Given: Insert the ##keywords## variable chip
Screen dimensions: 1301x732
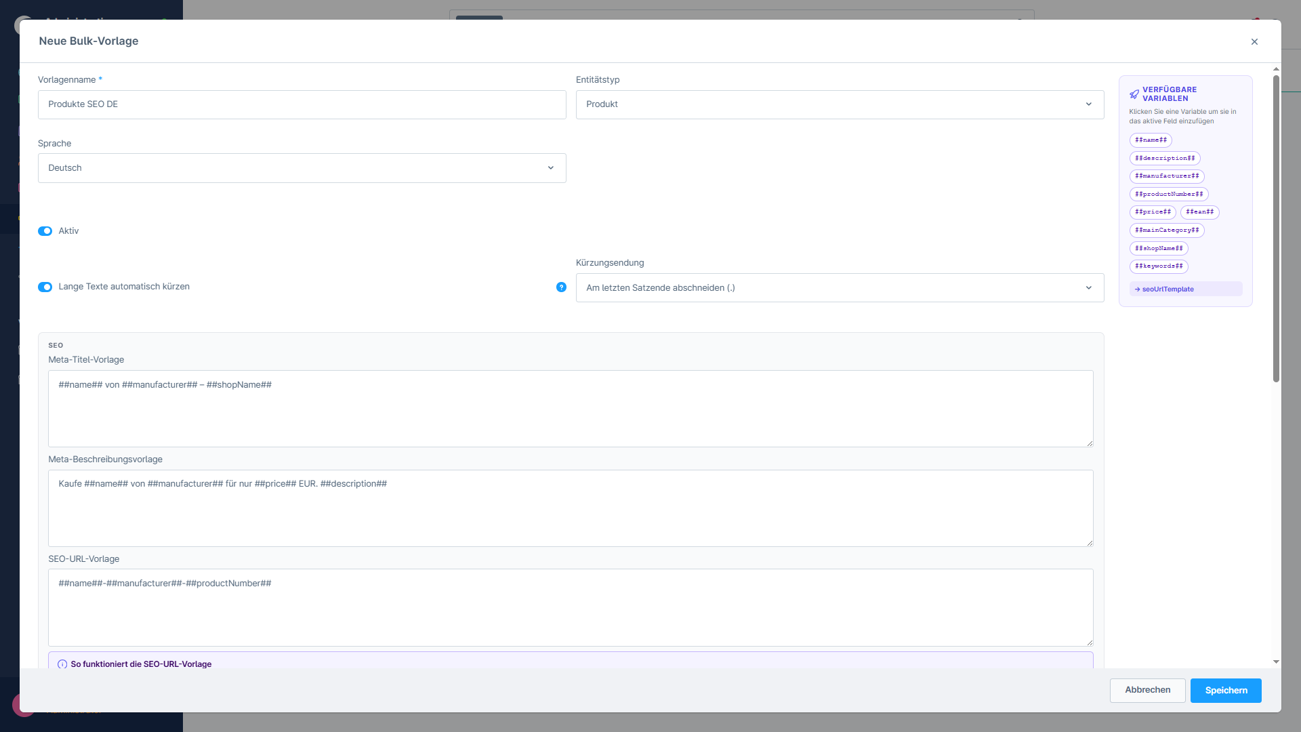Looking at the screenshot, I should 1158,266.
